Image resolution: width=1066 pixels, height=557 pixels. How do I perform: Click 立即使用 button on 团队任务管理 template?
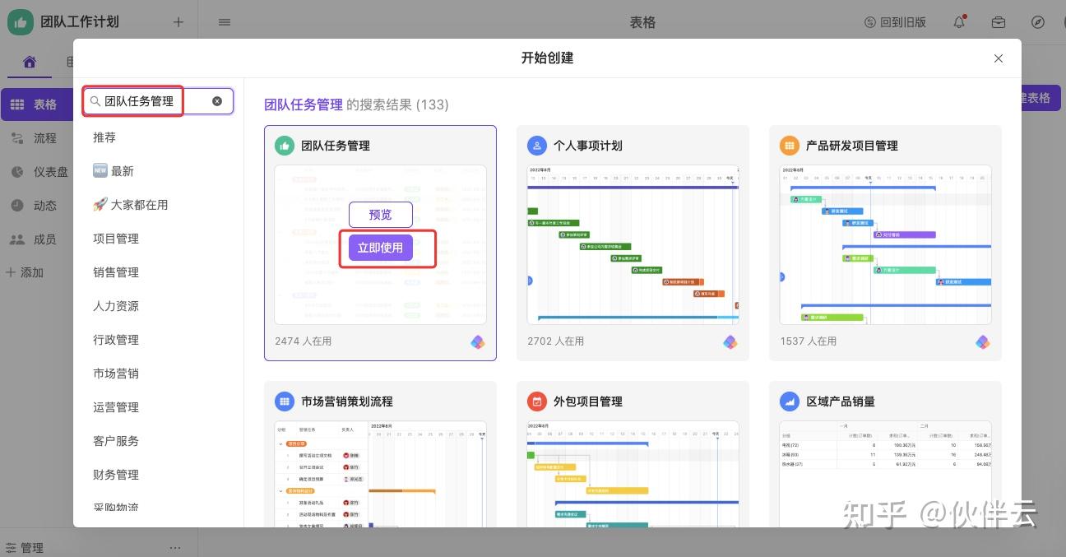tap(380, 248)
